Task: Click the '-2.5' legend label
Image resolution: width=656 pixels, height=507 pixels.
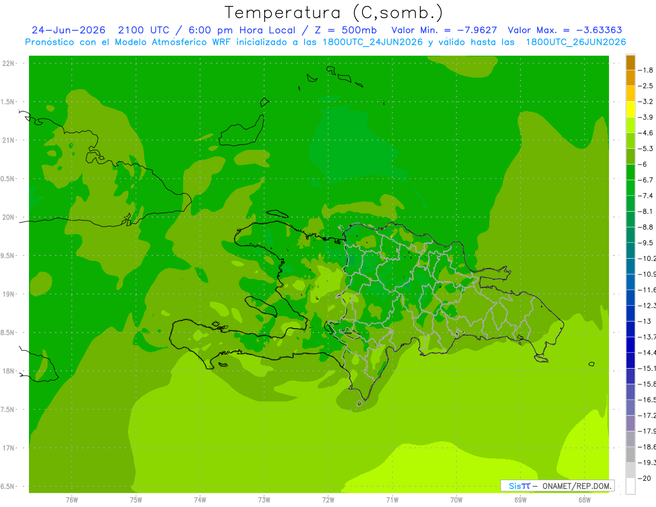Action: click(x=646, y=86)
